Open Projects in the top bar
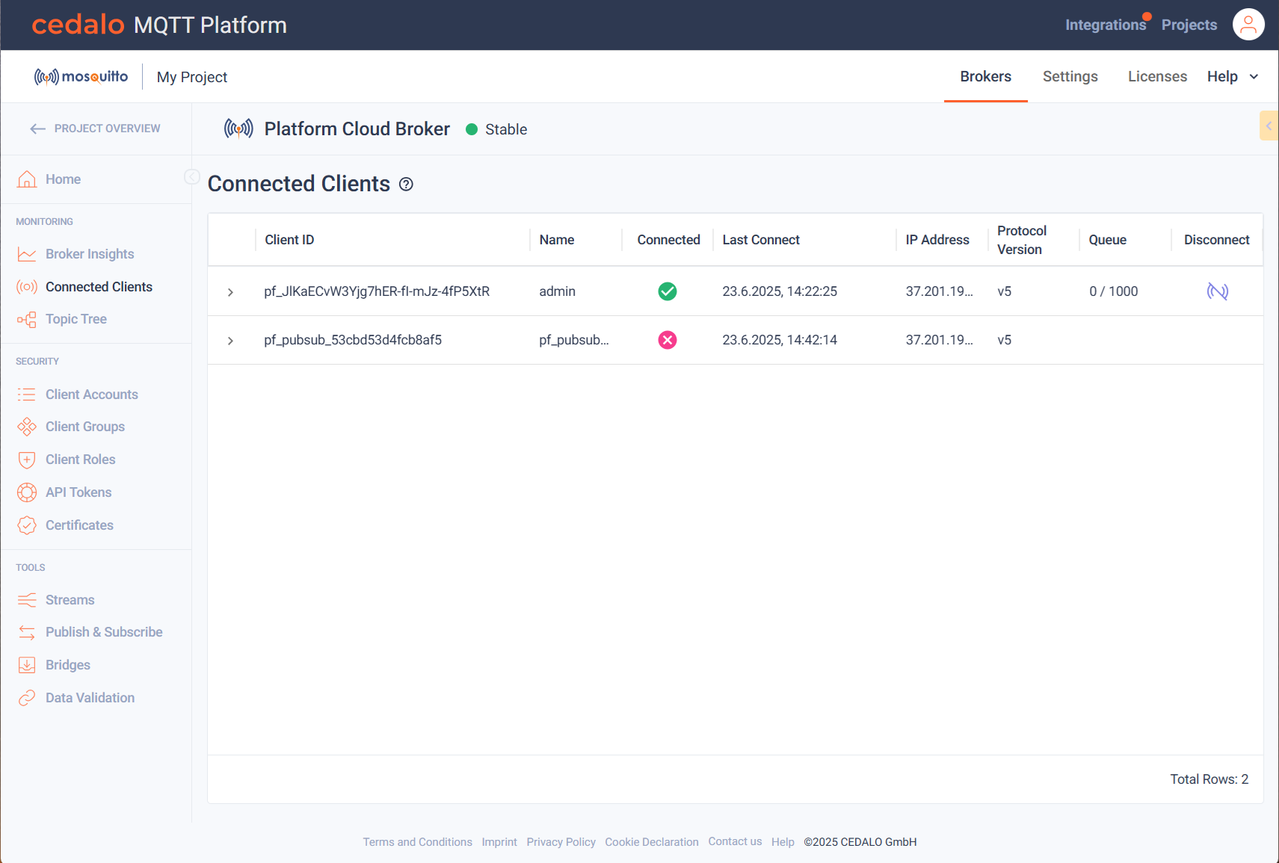This screenshot has width=1279, height=863. pos(1189,25)
